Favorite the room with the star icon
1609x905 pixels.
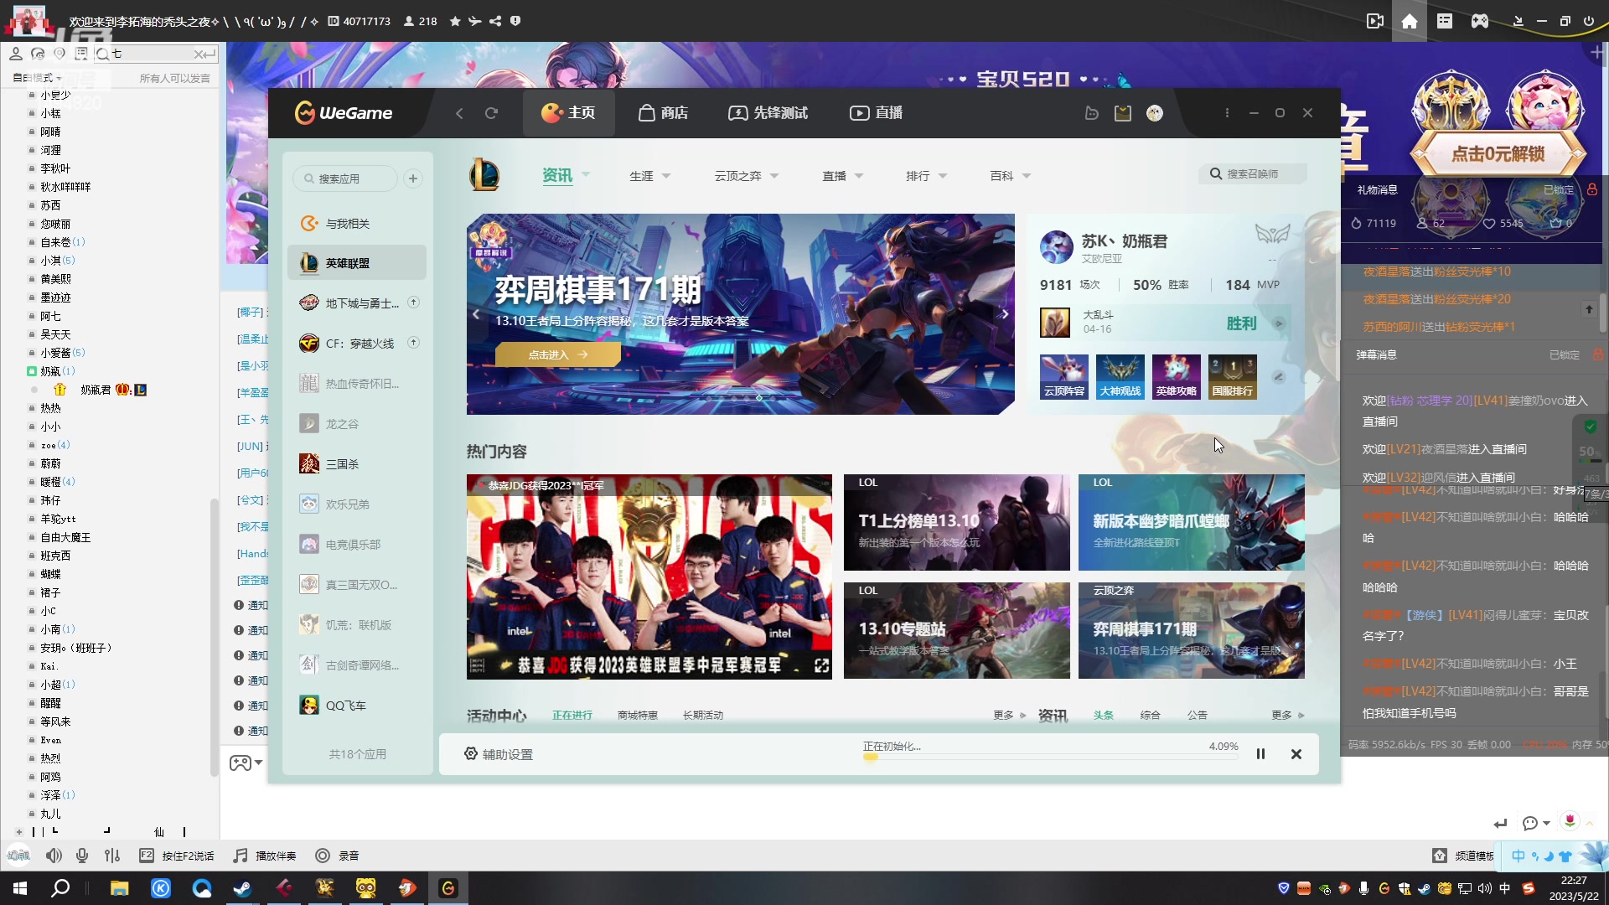point(455,21)
